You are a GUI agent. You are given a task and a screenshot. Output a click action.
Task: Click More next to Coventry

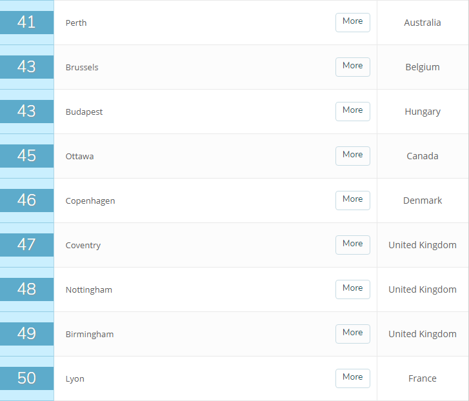click(352, 244)
